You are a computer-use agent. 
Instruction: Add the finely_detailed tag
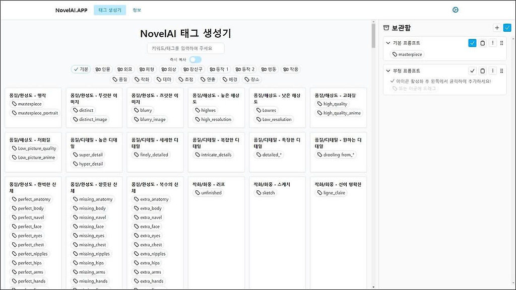151,155
